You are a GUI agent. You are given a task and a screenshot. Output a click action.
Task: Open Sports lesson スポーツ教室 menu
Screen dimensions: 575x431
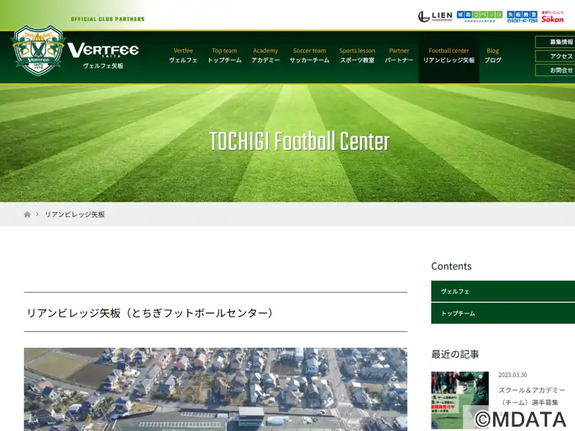(357, 55)
